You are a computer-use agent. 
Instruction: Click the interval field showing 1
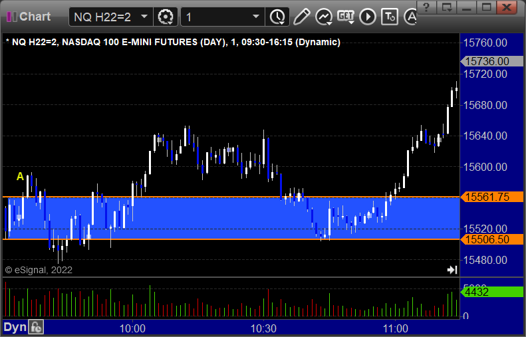coord(223,17)
